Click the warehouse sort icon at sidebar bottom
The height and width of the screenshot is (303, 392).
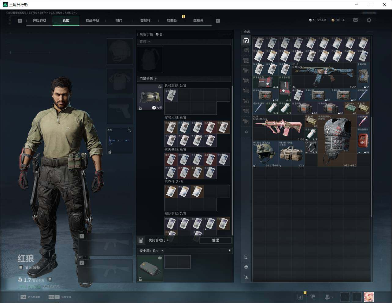[x=246, y=277]
